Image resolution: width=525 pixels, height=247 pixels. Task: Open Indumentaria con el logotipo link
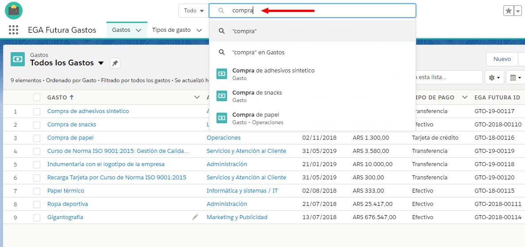[106, 164]
